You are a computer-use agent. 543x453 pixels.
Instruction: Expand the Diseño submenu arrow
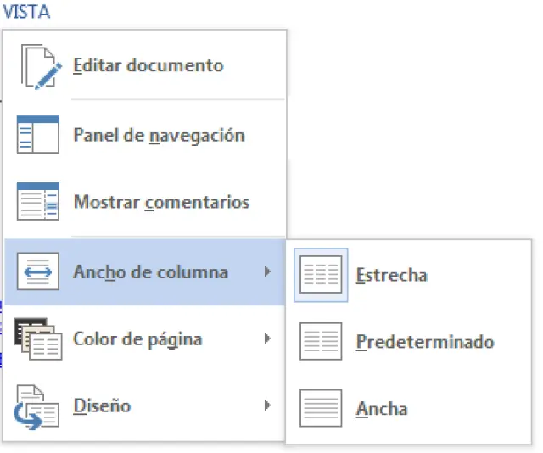pos(267,405)
